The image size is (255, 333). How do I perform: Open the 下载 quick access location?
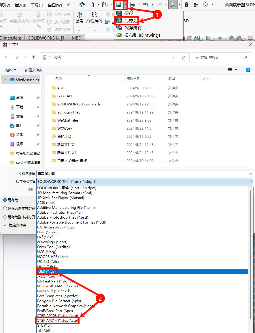click(x=17, y=107)
